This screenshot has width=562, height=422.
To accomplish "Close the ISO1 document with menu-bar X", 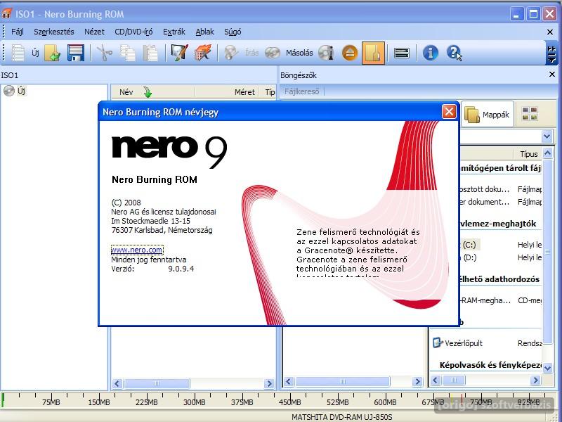I will (550, 32).
